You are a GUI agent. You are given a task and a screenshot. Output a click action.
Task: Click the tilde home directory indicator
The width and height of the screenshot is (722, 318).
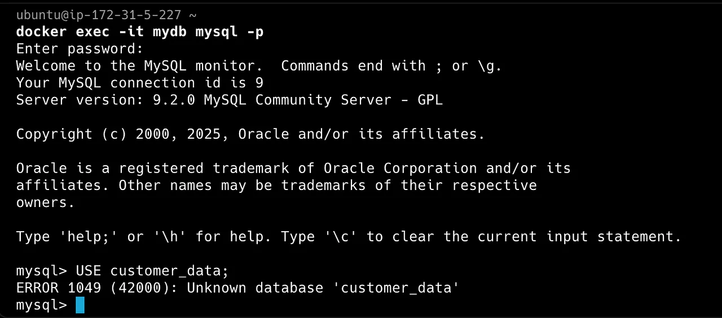193,15
